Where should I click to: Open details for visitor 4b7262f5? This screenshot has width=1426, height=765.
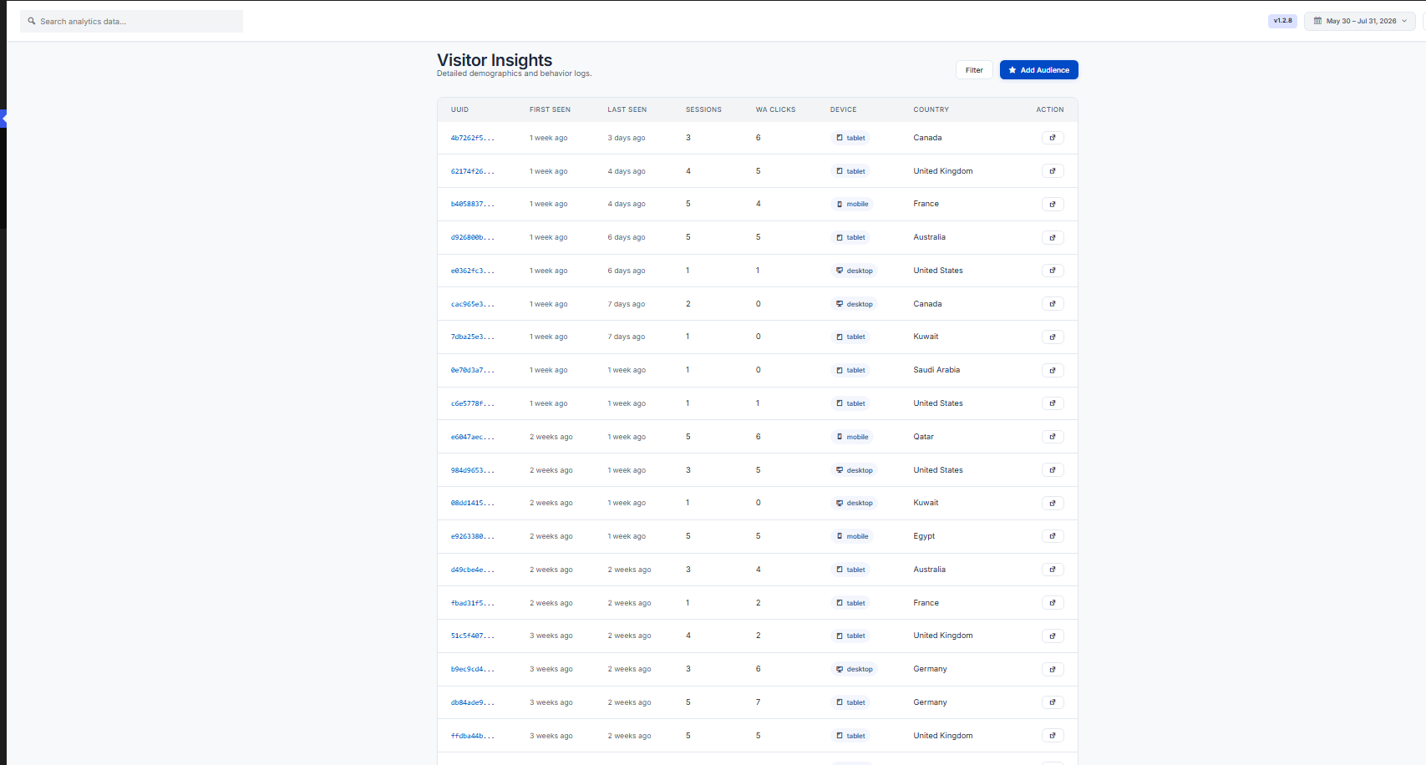point(1053,138)
